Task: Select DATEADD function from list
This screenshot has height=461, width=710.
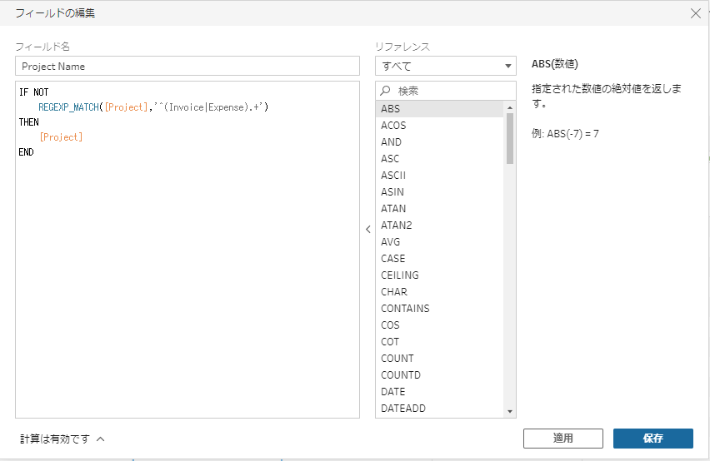Action: [x=403, y=409]
